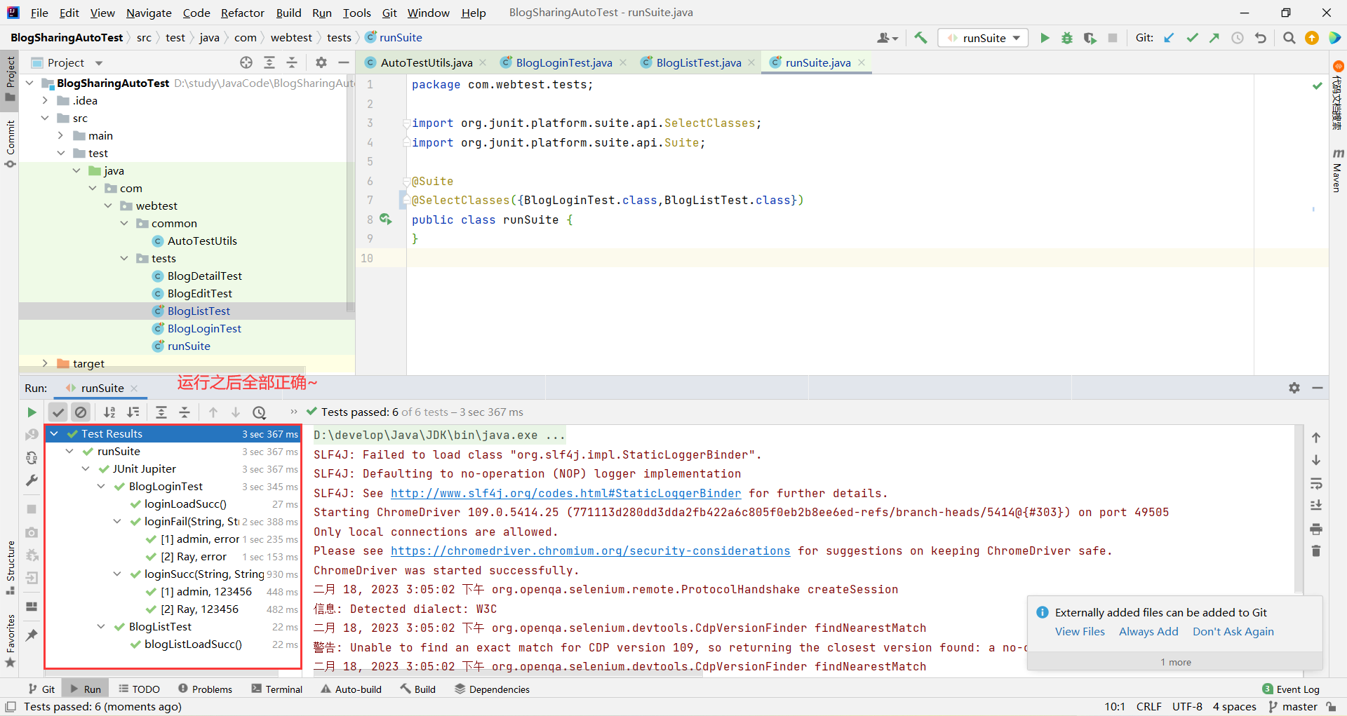The image size is (1347, 716).
Task: Expand the target folder
Action: point(45,363)
